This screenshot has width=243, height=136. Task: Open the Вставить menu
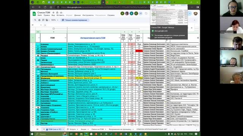60,15
